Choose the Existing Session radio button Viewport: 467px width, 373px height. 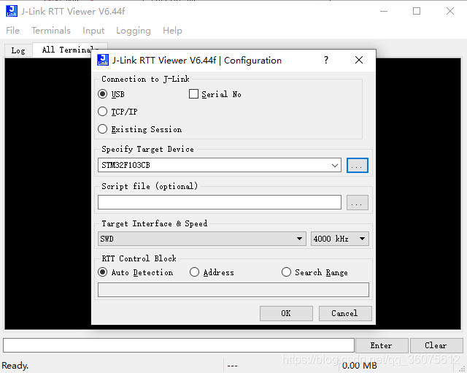(x=102, y=129)
